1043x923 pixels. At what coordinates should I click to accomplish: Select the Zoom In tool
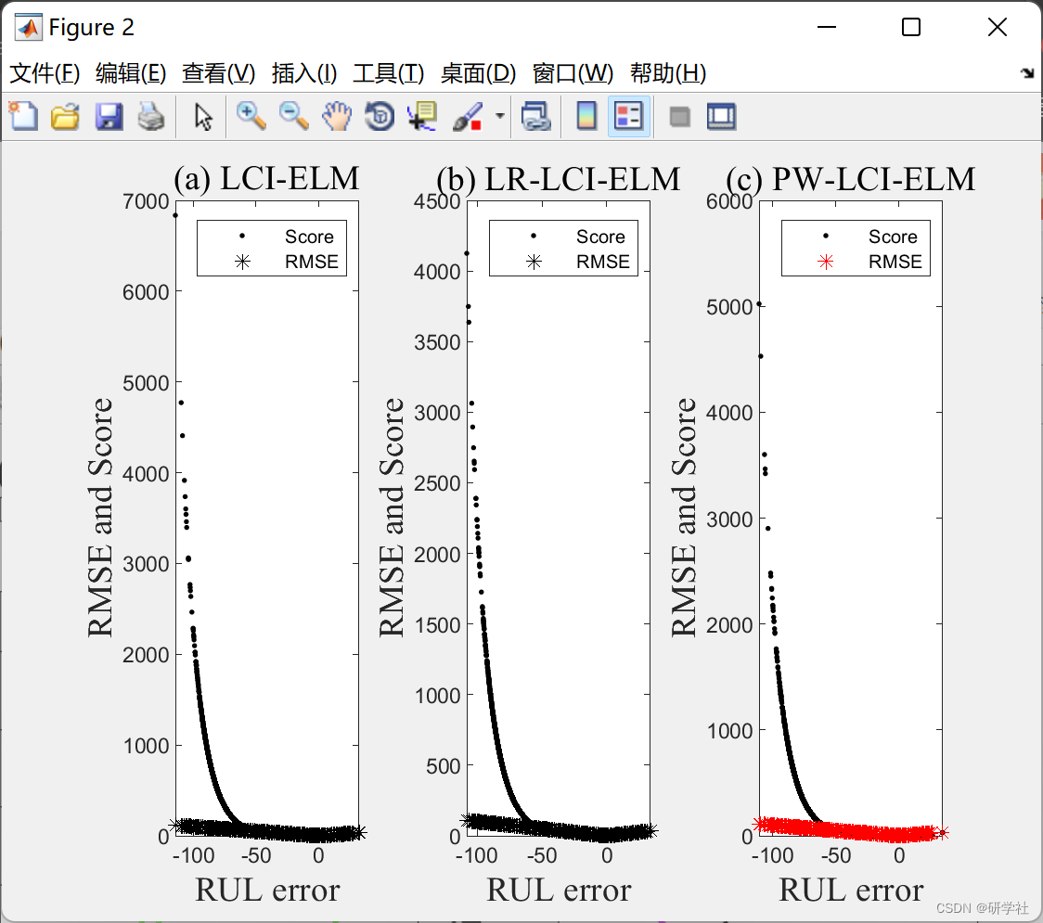click(x=251, y=116)
